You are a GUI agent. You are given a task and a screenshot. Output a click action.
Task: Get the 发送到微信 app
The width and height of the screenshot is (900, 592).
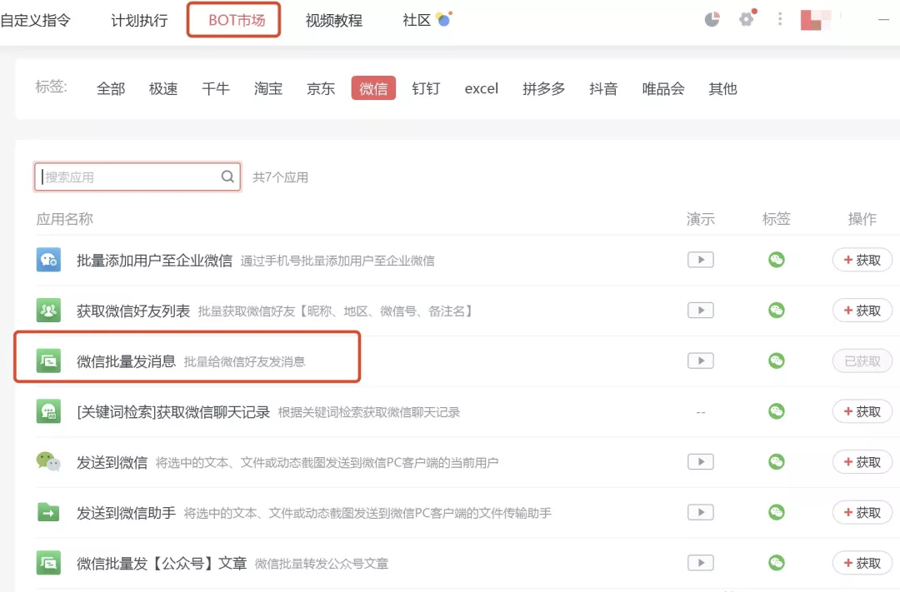pyautogui.click(x=862, y=462)
